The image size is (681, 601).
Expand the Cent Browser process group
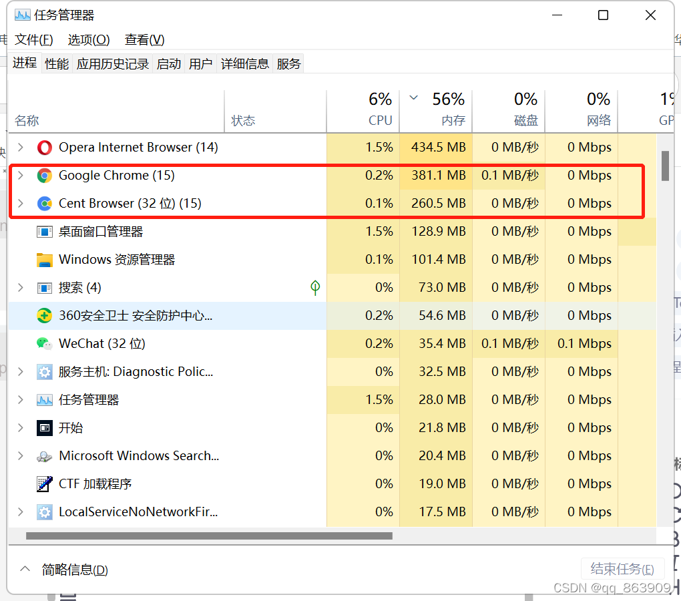coord(21,203)
